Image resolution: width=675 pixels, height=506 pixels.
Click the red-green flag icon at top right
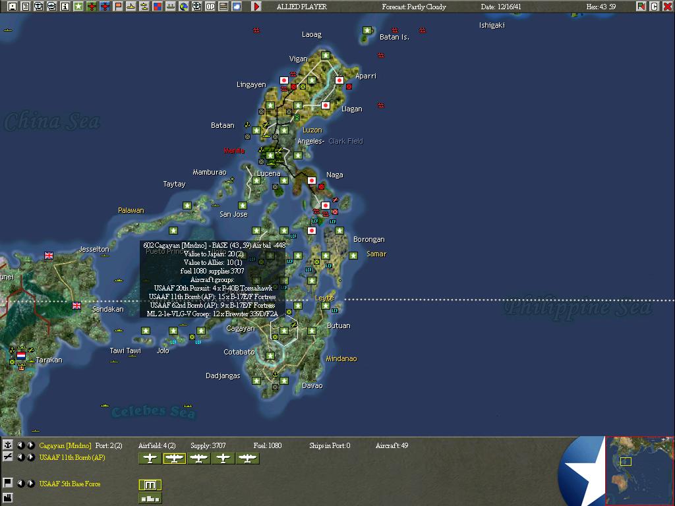coord(641,7)
